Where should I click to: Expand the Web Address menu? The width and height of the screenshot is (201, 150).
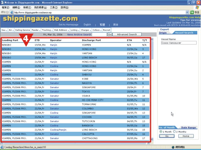click(62, 30)
